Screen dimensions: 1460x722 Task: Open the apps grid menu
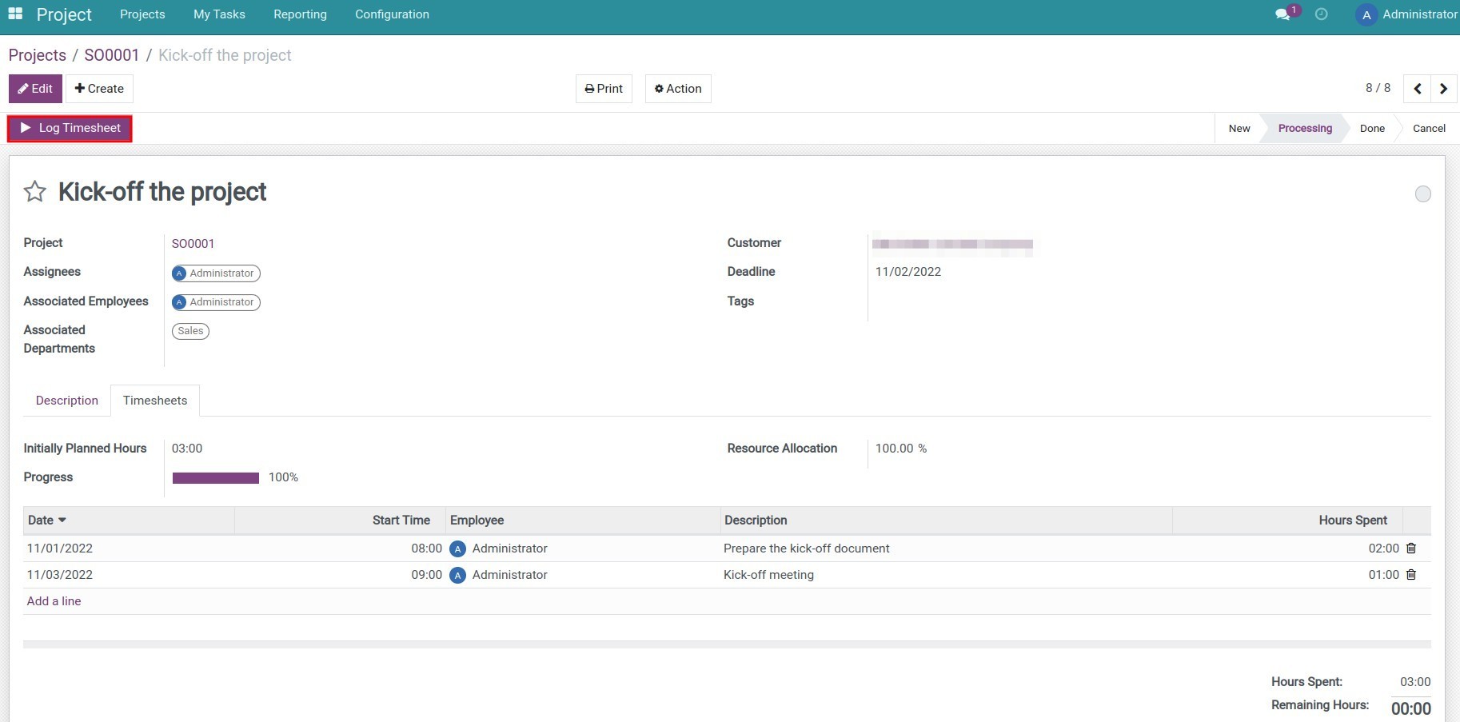click(x=14, y=14)
